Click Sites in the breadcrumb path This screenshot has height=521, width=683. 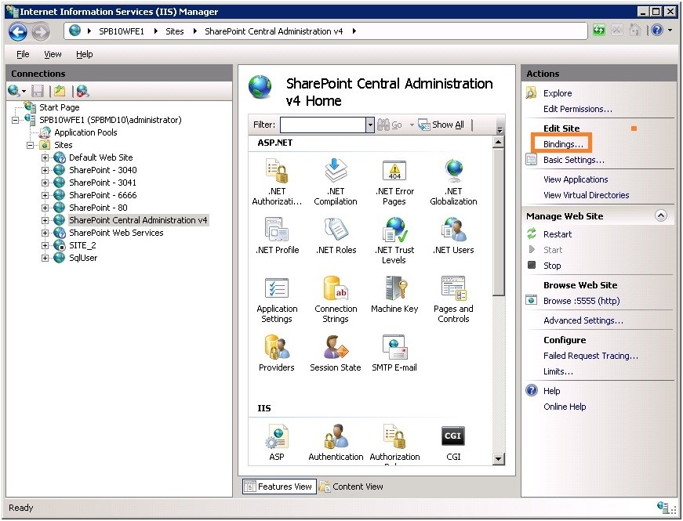175,31
